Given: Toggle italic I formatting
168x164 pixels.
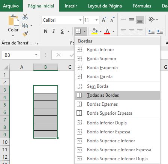Looking at the screenshot, I should pos(54,31).
